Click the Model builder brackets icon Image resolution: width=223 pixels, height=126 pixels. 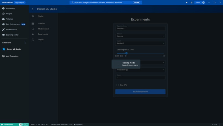[x=33, y=29]
